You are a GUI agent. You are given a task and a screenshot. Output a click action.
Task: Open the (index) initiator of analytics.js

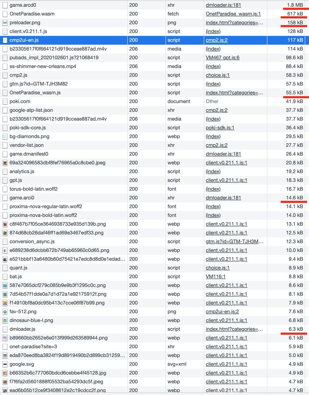(x=213, y=172)
